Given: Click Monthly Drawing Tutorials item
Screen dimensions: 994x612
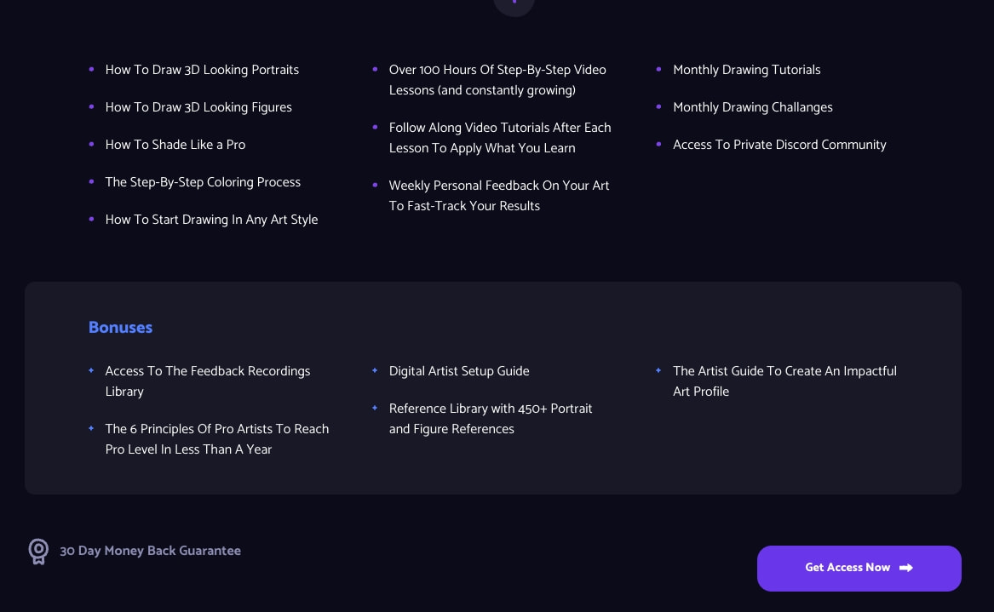Looking at the screenshot, I should point(747,70).
